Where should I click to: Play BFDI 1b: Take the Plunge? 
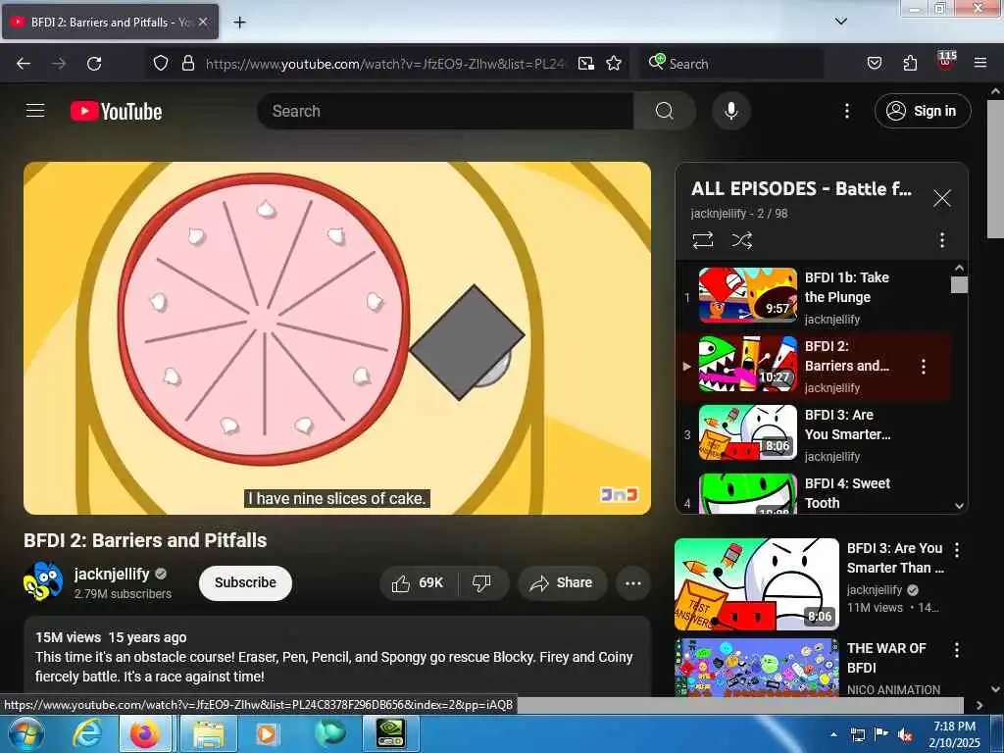click(x=813, y=297)
